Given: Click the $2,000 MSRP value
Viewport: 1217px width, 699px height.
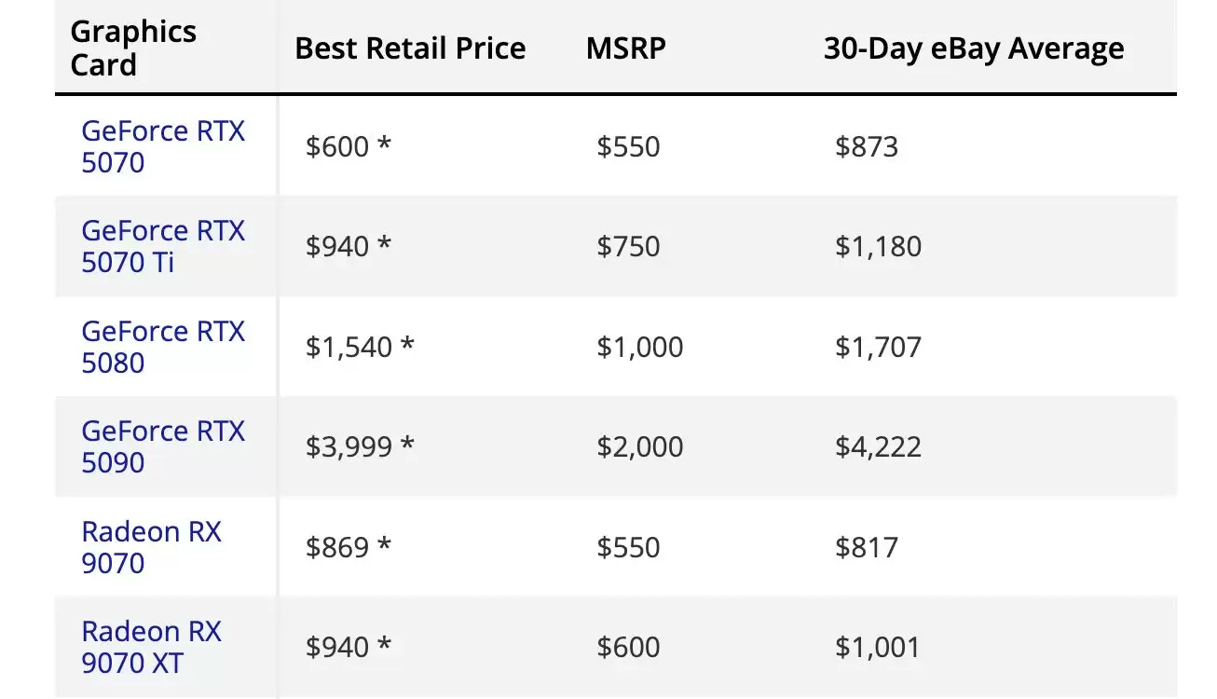Looking at the screenshot, I should coord(640,446).
